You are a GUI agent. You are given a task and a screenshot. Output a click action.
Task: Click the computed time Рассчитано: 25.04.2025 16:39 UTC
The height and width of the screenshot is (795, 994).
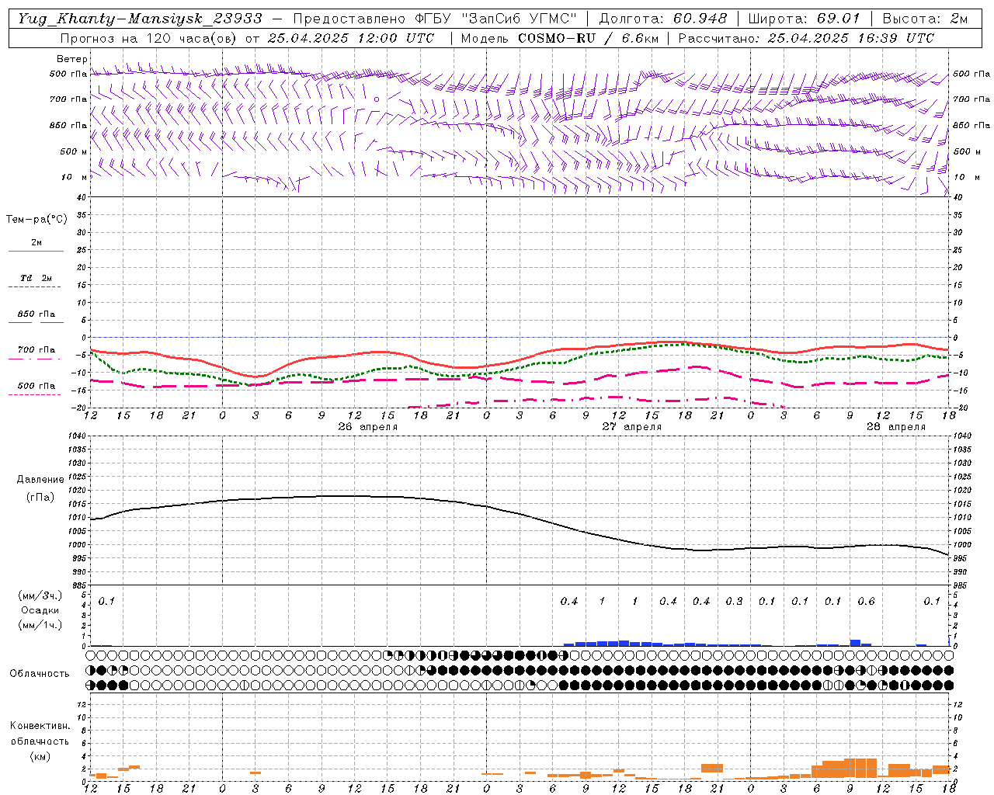coord(806,38)
